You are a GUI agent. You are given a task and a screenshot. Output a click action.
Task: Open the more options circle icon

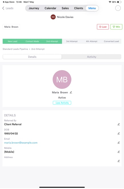click(x=118, y=8)
